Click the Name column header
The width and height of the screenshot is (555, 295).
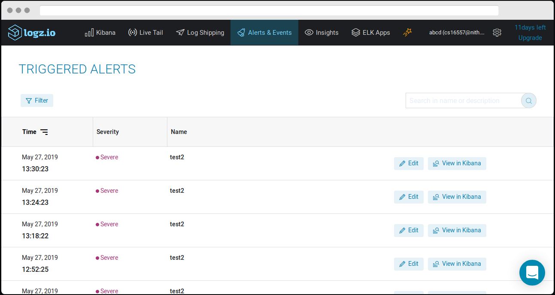(179, 132)
